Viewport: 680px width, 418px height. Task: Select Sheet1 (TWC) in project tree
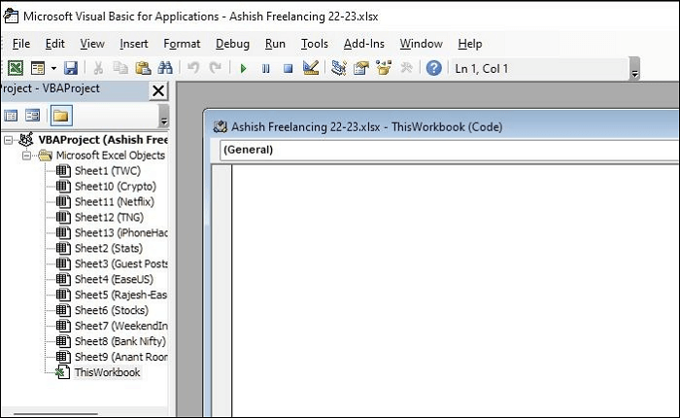(108, 171)
